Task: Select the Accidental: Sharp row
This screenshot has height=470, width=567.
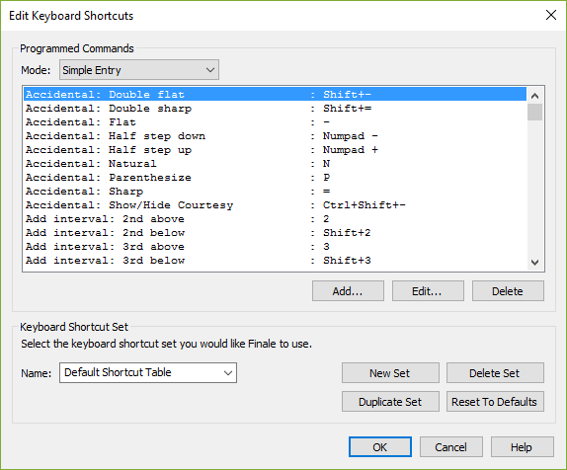Action: pyautogui.click(x=276, y=192)
